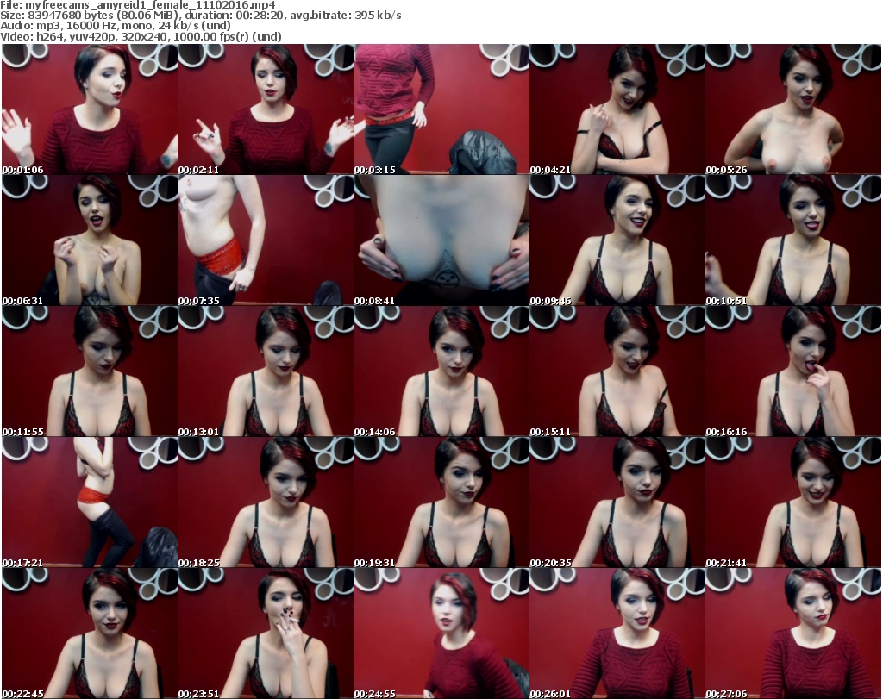The width and height of the screenshot is (883, 699).
Task: Open the thumbnail at 00:15:11
Action: click(x=617, y=371)
